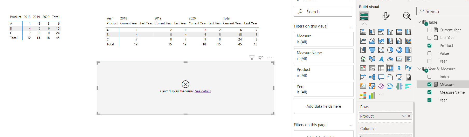This screenshot has height=137, width=469.
Task: Open the get more visuals ellipsis
Action: click(381, 95)
